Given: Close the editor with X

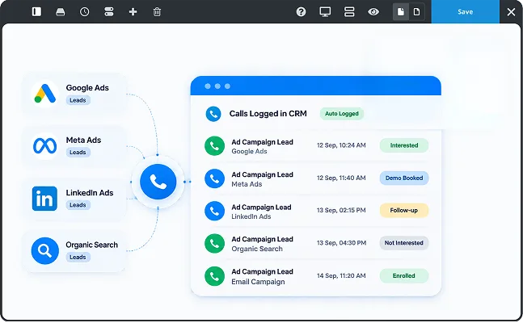Looking at the screenshot, I should tap(511, 12).
